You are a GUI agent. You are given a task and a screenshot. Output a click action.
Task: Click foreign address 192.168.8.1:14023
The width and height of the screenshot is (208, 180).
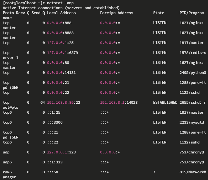point(119,102)
